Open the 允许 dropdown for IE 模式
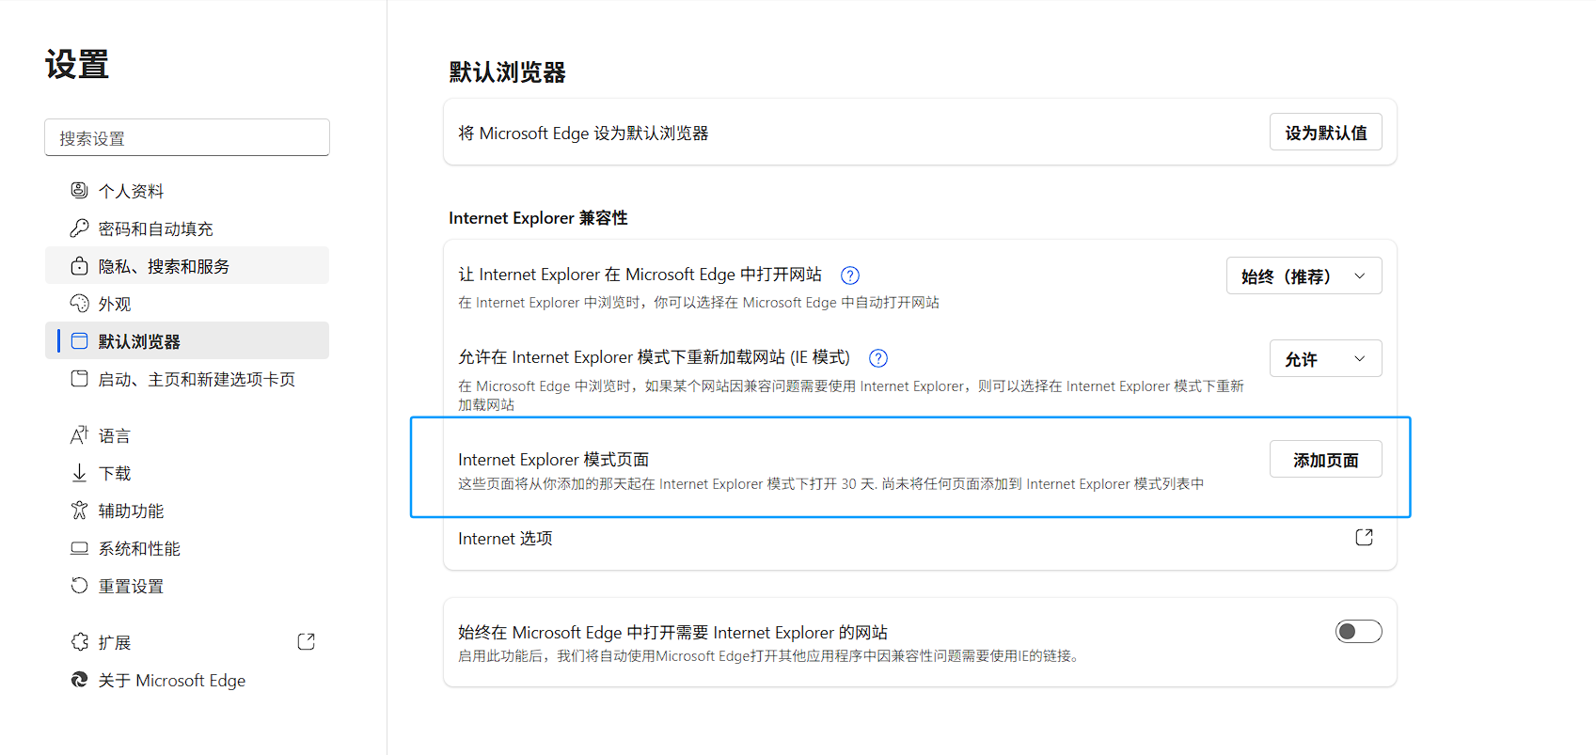1596x755 pixels. pyautogui.click(x=1326, y=358)
